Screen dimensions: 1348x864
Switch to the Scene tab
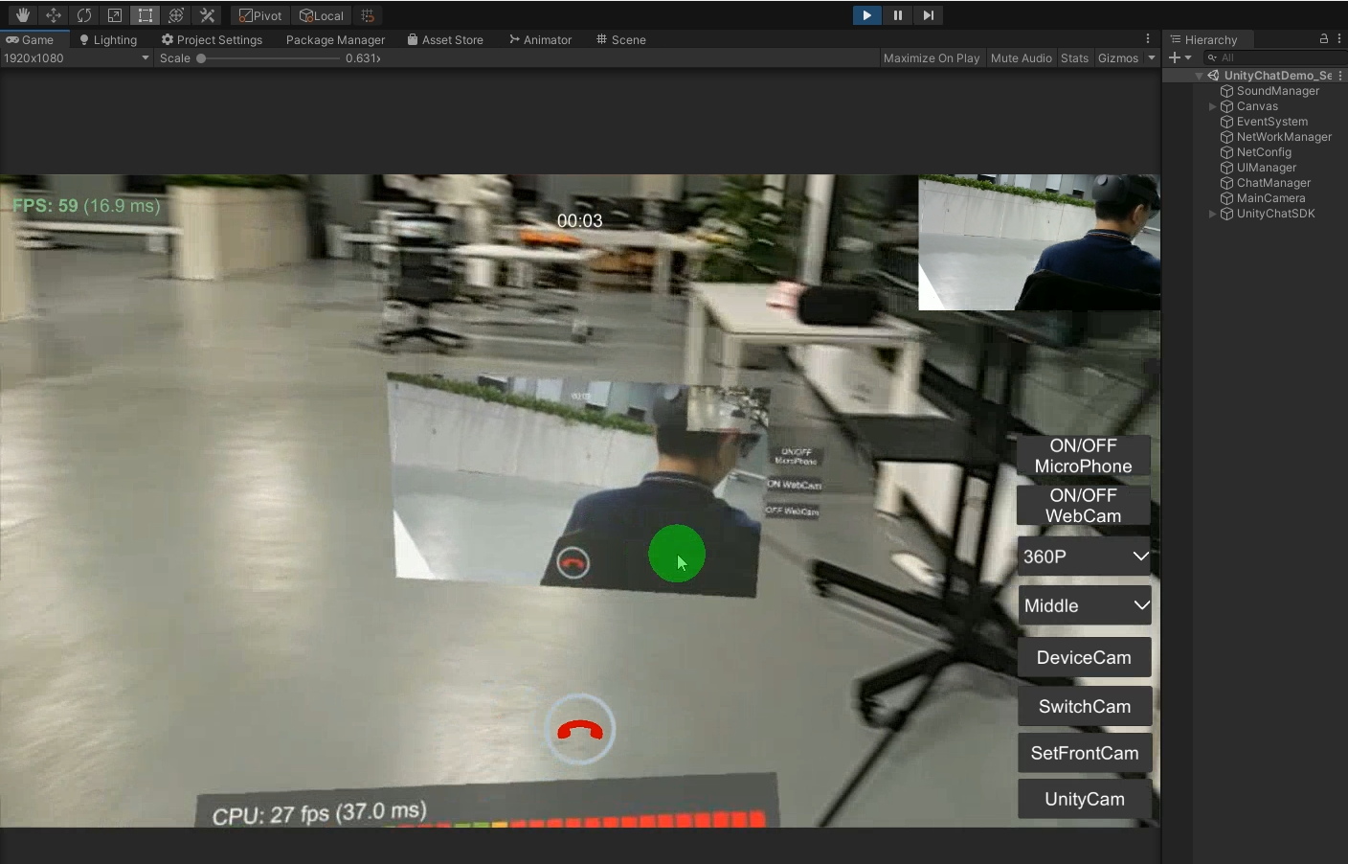(620, 40)
